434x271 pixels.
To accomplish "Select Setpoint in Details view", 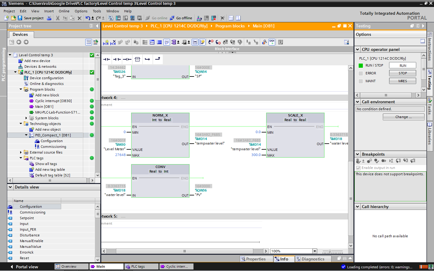I will tap(27, 218).
